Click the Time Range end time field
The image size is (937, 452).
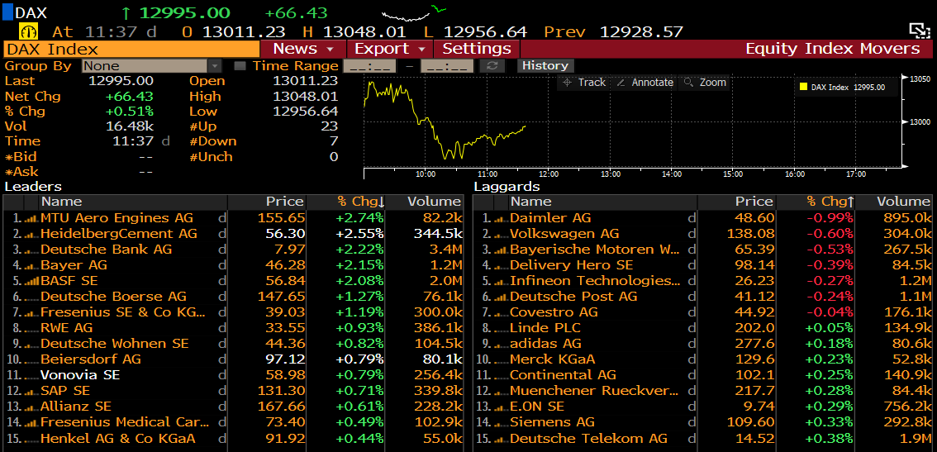447,66
